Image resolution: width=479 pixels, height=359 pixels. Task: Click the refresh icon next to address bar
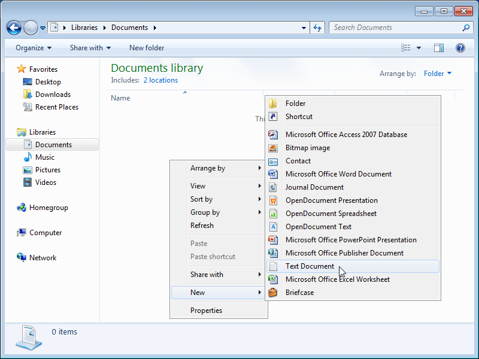317,28
